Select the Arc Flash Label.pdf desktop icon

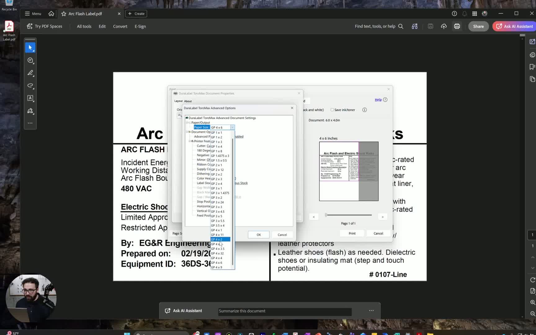tap(9, 31)
